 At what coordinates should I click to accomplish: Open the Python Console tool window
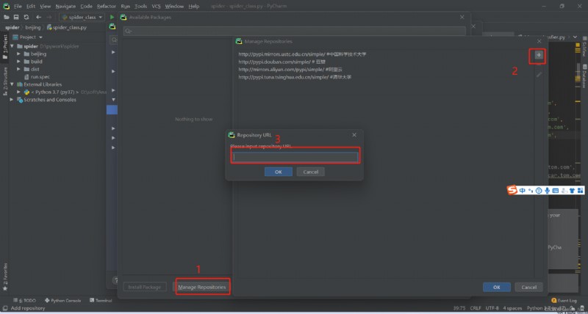[62, 301]
